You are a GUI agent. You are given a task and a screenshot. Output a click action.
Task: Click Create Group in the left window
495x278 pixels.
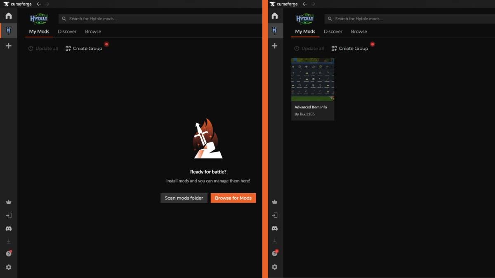pos(84,49)
